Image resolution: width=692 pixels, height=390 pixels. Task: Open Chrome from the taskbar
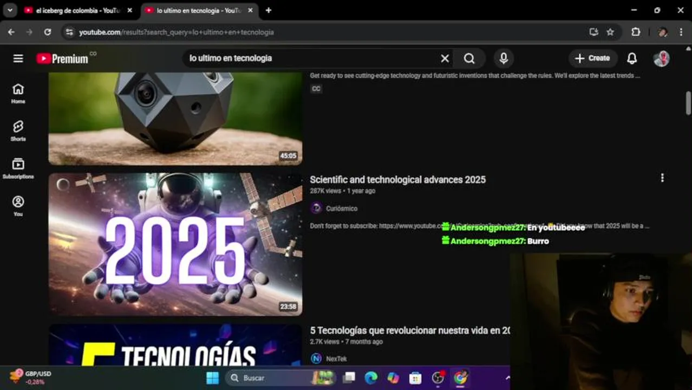tap(460, 378)
